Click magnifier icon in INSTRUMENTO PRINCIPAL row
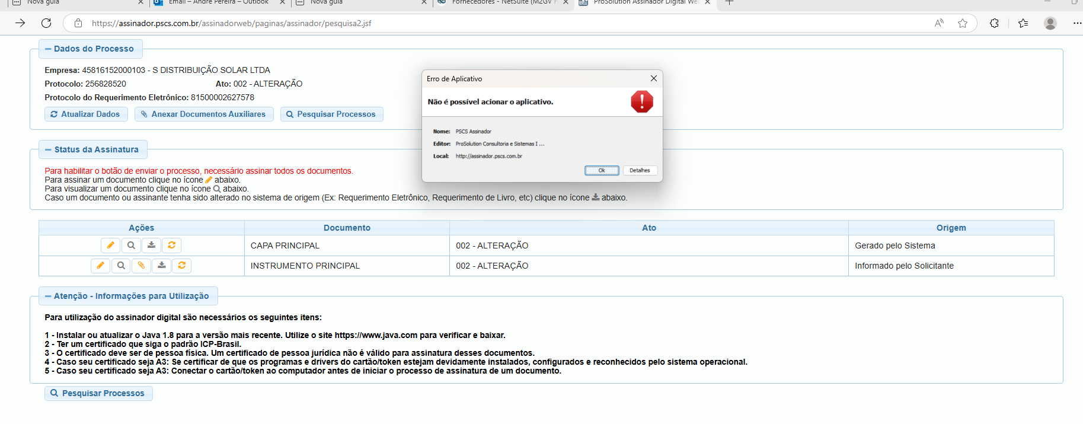1083x424 pixels. pos(121,266)
